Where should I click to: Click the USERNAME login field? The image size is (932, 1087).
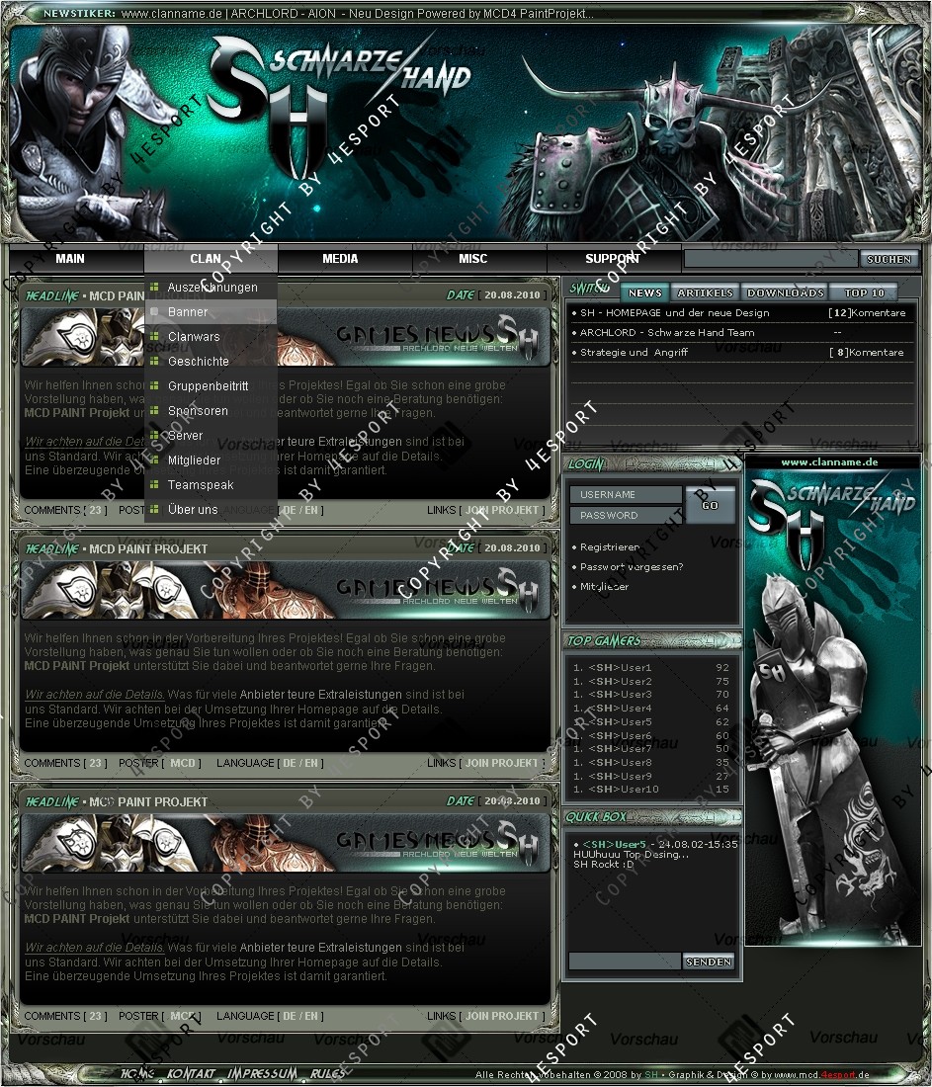[x=626, y=494]
